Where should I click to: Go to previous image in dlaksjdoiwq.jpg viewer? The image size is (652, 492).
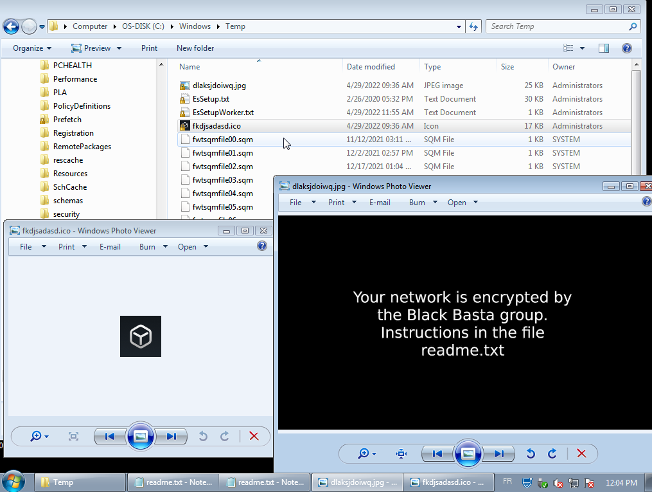[437, 453]
